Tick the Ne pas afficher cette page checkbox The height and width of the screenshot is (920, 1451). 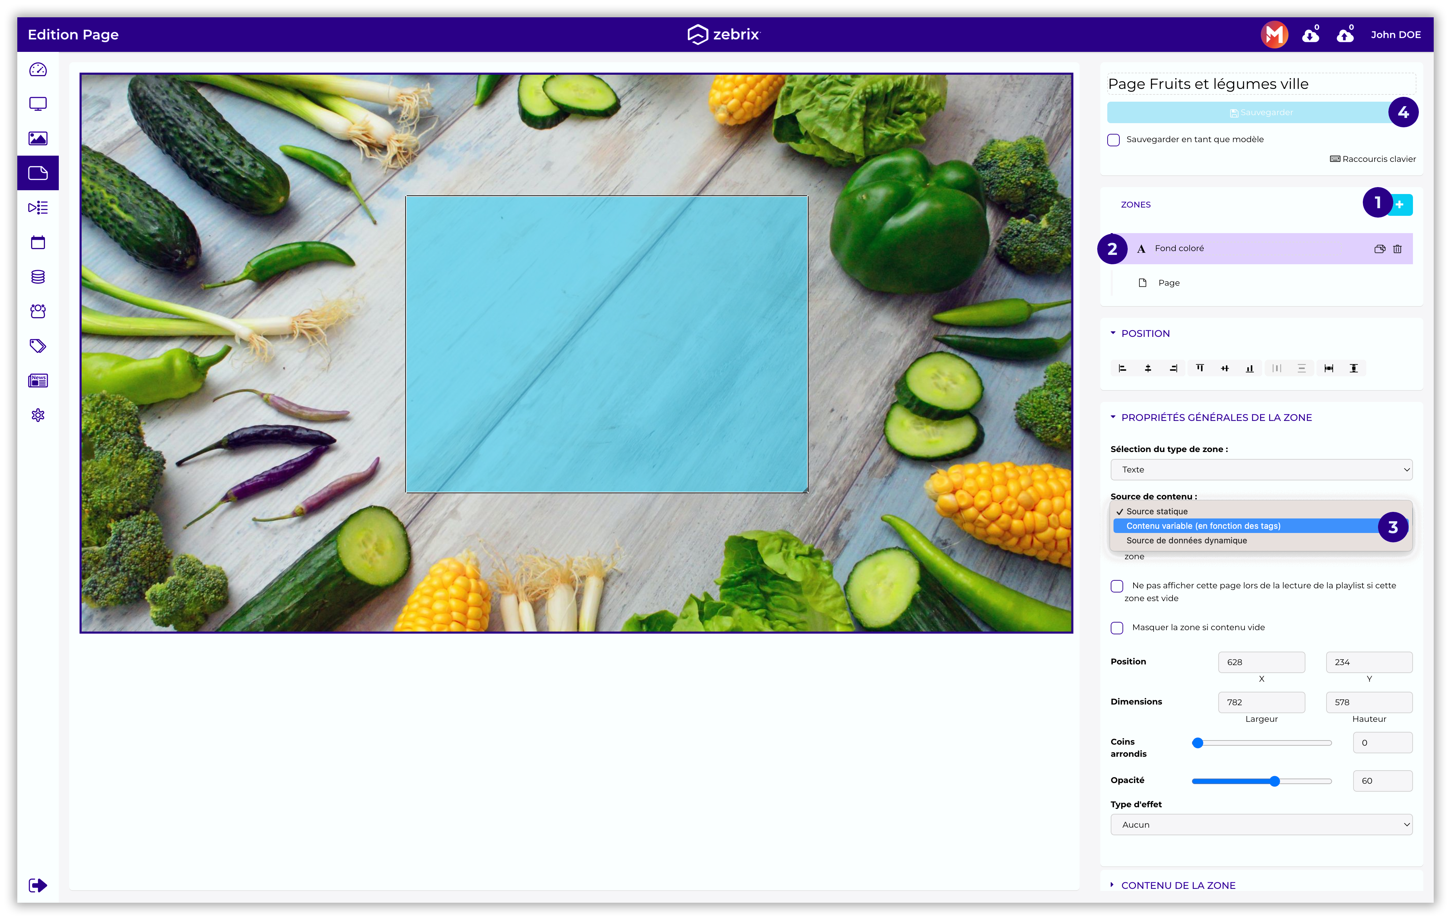coord(1117,586)
